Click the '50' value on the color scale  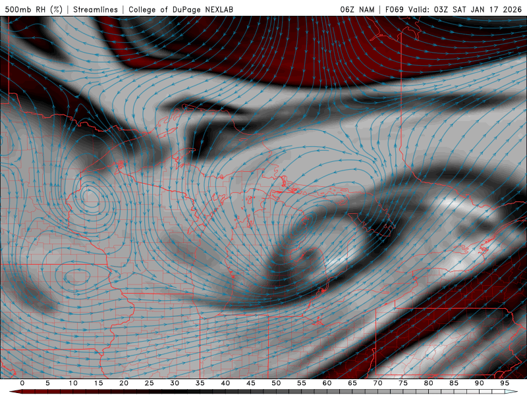[x=276, y=383]
